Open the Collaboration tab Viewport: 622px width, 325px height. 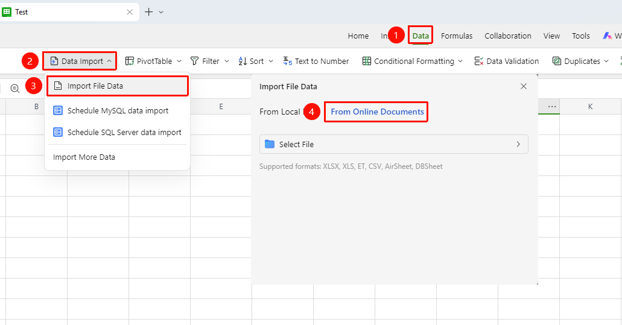508,36
